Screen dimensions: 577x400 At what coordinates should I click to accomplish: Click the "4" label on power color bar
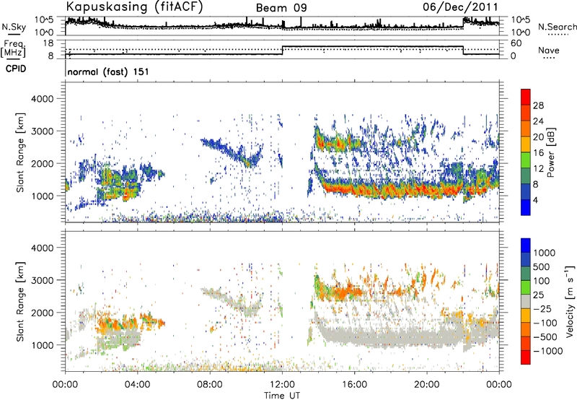(x=536, y=201)
